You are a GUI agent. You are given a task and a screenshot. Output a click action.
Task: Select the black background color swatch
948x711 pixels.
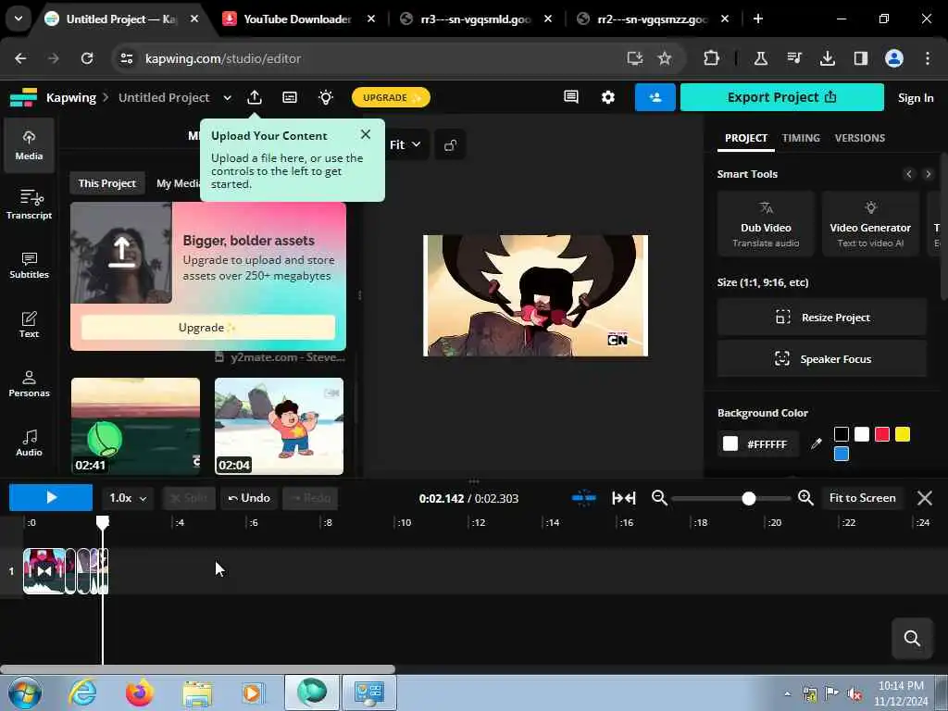pos(841,434)
